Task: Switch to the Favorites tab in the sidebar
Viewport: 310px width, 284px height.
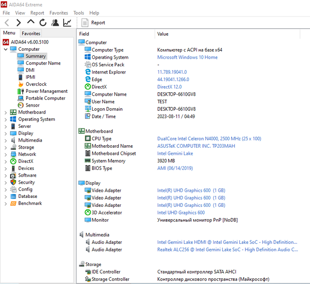Action: (x=31, y=34)
